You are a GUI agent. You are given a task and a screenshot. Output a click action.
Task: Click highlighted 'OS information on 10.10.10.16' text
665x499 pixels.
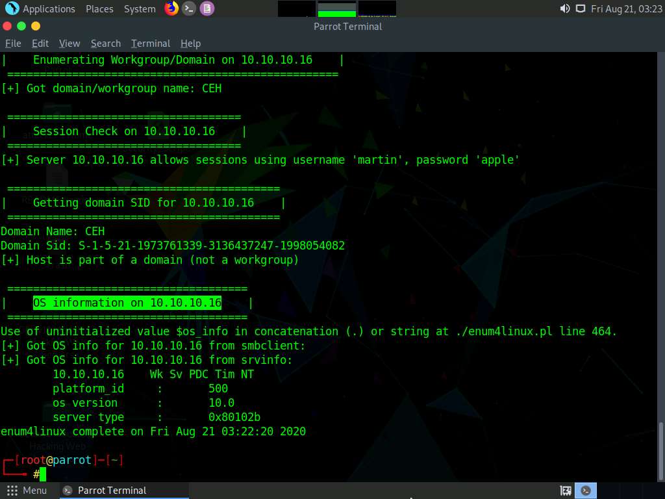(127, 303)
